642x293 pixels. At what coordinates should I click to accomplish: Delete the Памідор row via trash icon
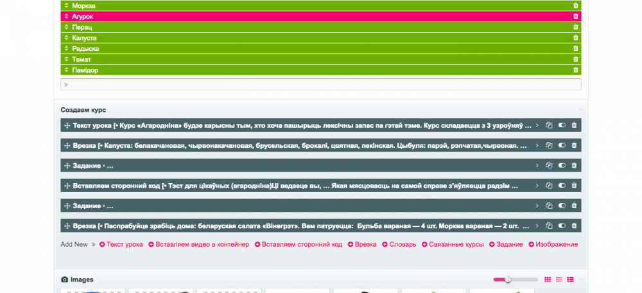coord(575,70)
